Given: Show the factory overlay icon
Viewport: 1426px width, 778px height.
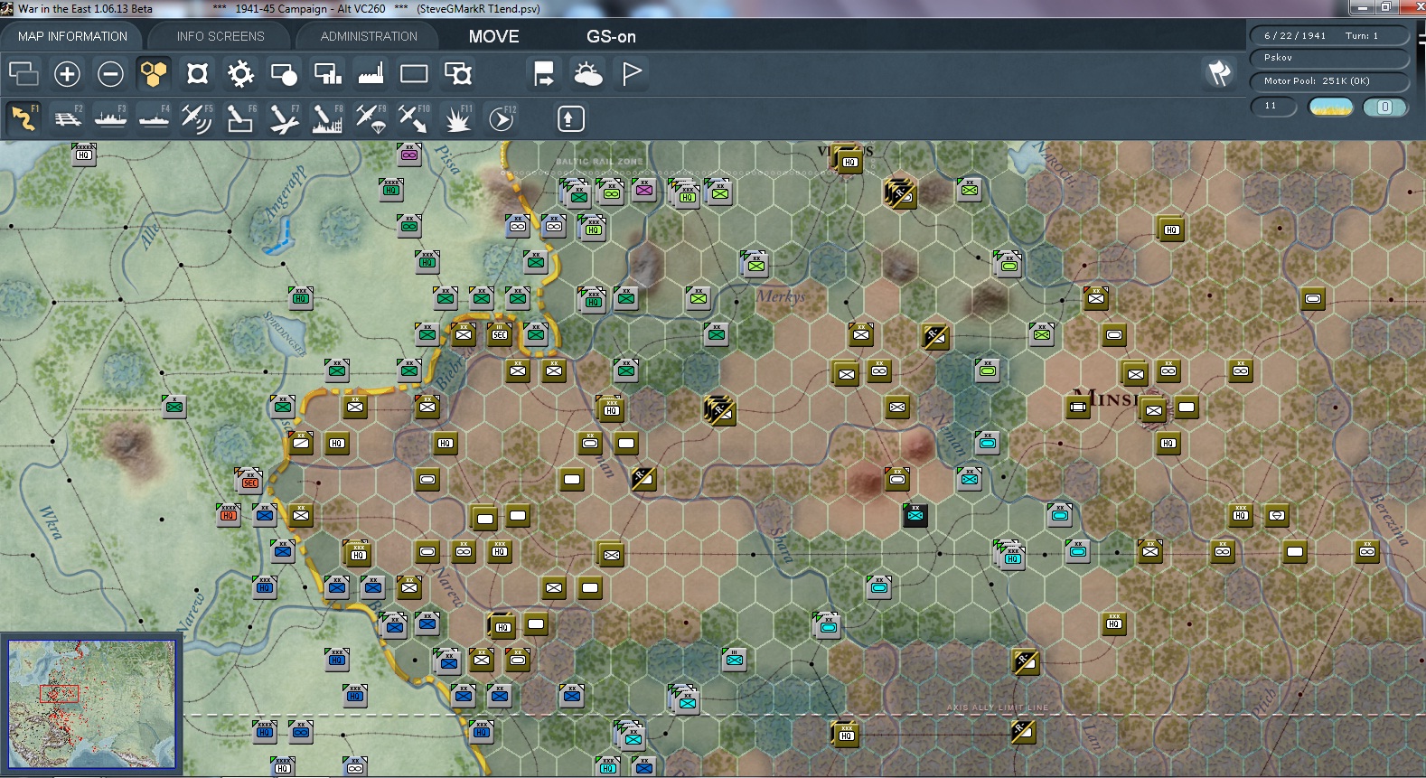Looking at the screenshot, I should click(x=371, y=74).
